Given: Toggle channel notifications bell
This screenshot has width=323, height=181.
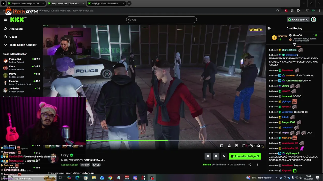Looking at the screenshot, I should 208,156.
